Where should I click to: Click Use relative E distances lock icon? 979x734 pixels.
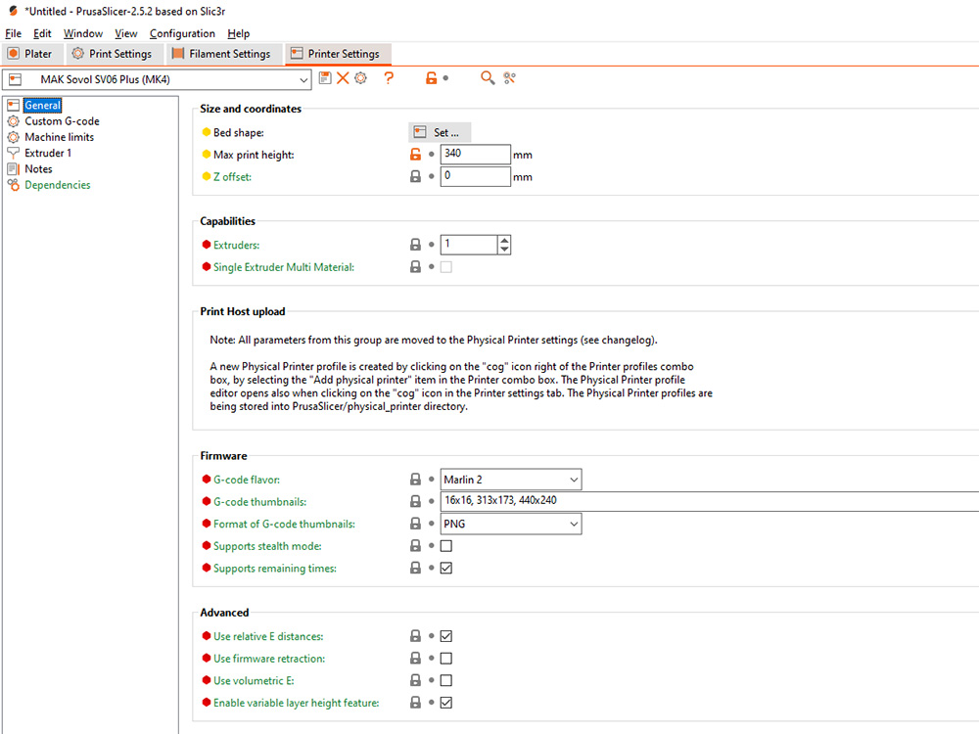tap(415, 636)
